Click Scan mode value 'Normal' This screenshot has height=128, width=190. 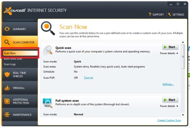[x=78, y=114]
